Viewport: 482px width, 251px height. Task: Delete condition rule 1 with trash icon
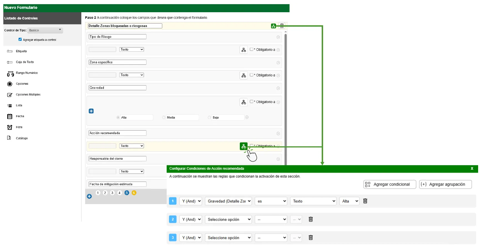pos(365,201)
